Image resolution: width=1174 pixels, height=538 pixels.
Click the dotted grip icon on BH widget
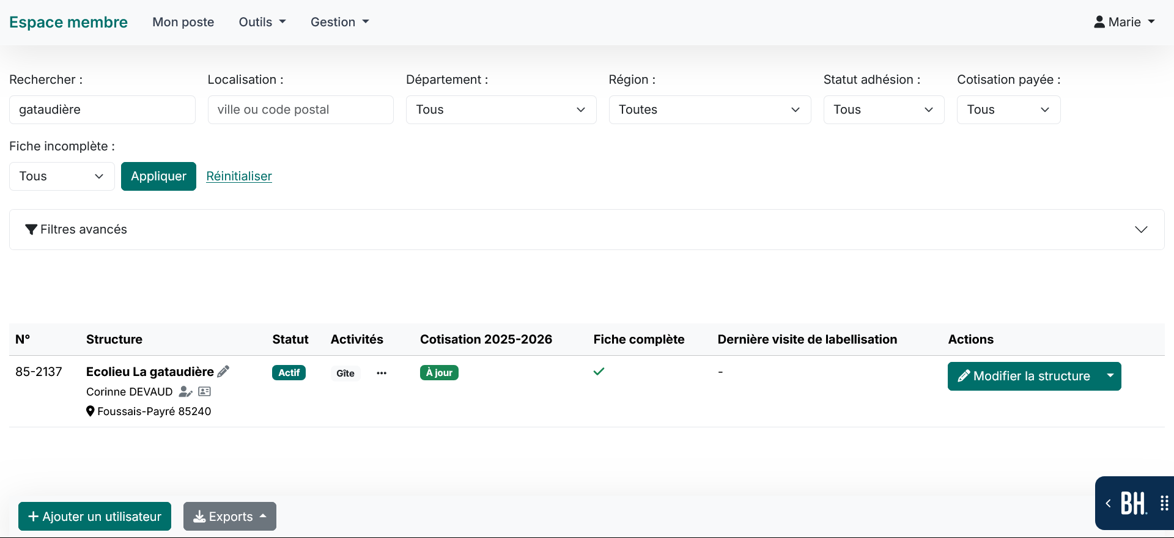click(x=1164, y=503)
